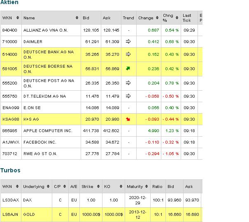Sort Aktien table by Name sort arrows
The height and width of the screenshot is (222, 249).
[77, 18]
